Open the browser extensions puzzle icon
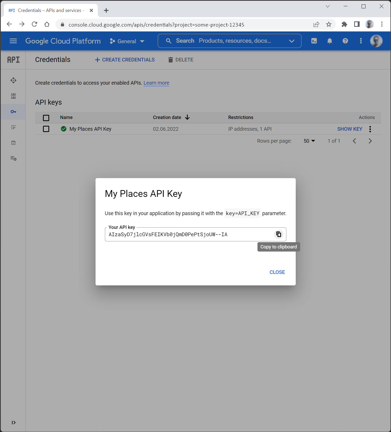 pos(344,24)
